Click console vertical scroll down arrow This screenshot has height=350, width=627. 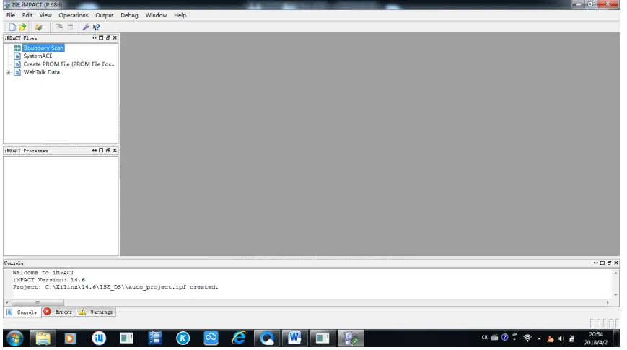[615, 295]
